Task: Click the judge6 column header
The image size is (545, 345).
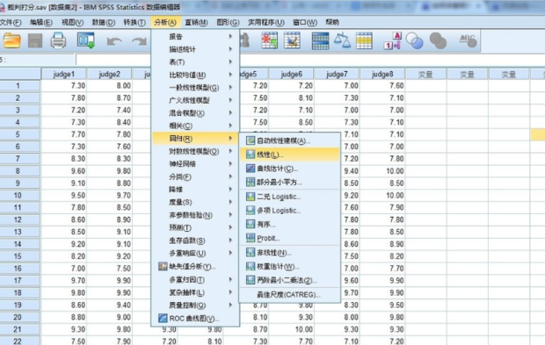Action: click(x=291, y=74)
